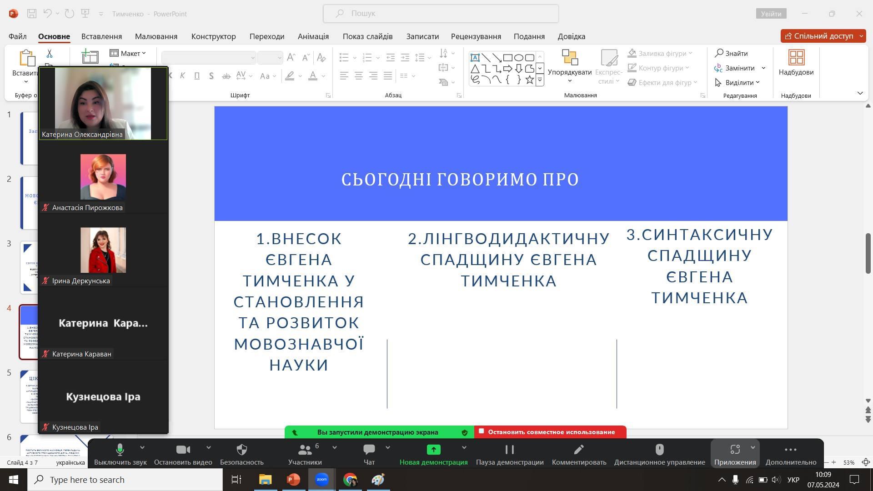Open the Макет layout dropdown
This screenshot has height=491, width=873.
[128, 53]
